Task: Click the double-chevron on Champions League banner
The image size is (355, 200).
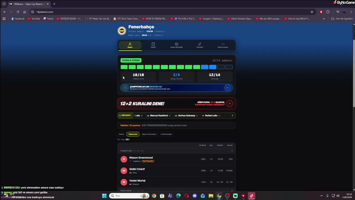Action: tap(227, 88)
